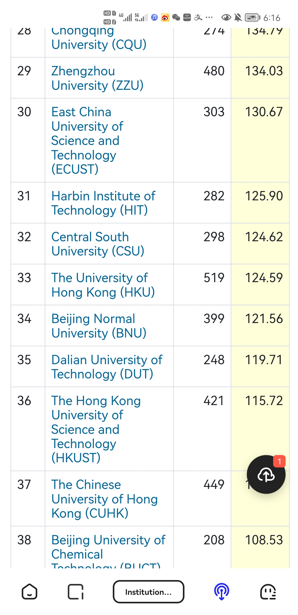This screenshot has height=615, width=298.
Task: Tap the browser home icon
Action: 29,592
